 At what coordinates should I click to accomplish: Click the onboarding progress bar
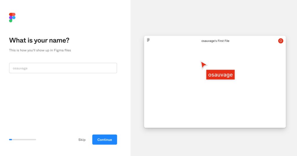click(x=23, y=140)
